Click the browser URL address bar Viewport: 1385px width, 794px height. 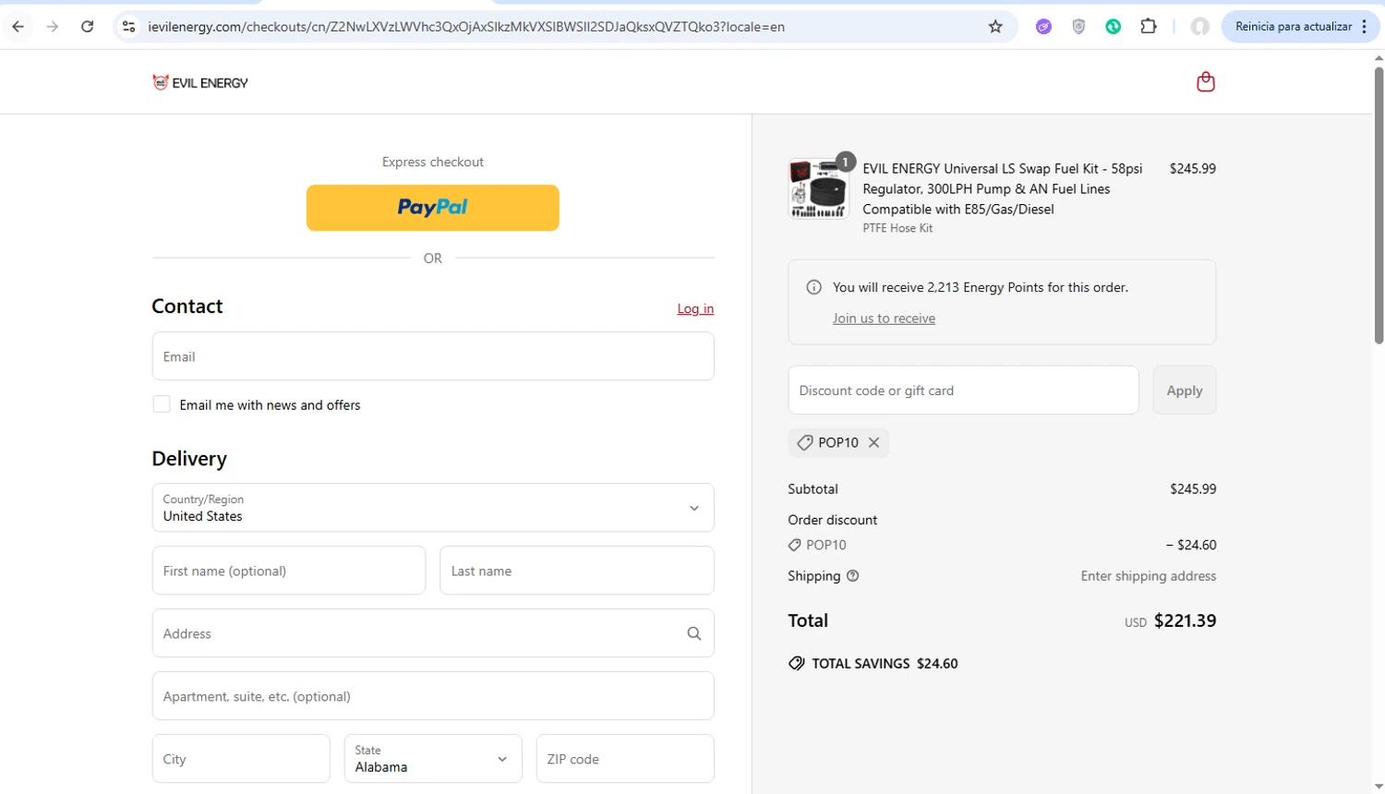(563, 27)
